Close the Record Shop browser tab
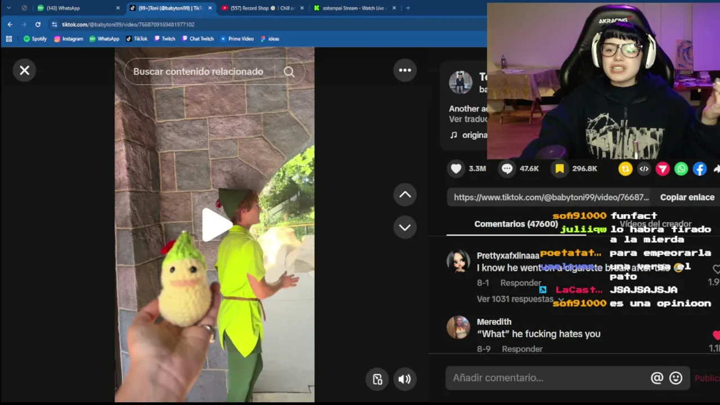The width and height of the screenshot is (720, 405). pos(302,8)
